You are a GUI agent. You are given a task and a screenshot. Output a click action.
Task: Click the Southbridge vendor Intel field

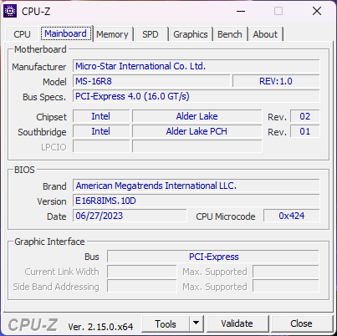click(x=101, y=131)
